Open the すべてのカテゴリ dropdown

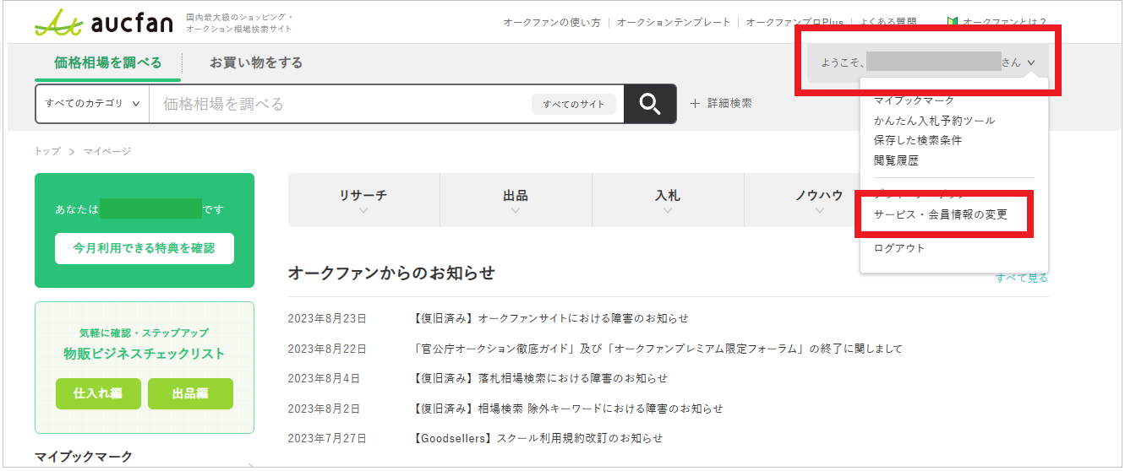[92, 104]
